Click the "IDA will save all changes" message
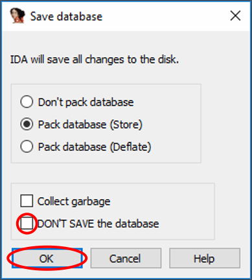Image resolution: width=252 pixels, height=280 pixels. pyautogui.click(x=95, y=60)
